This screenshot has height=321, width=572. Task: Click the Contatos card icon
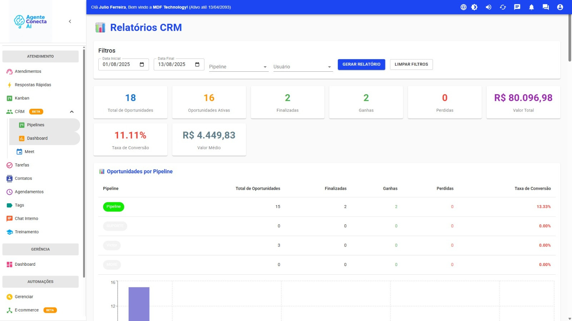click(x=10, y=178)
